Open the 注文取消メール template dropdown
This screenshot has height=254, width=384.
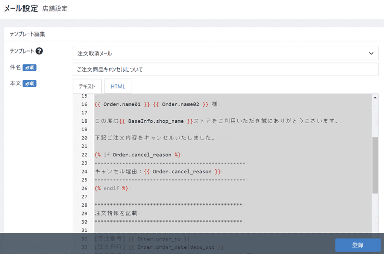point(226,53)
